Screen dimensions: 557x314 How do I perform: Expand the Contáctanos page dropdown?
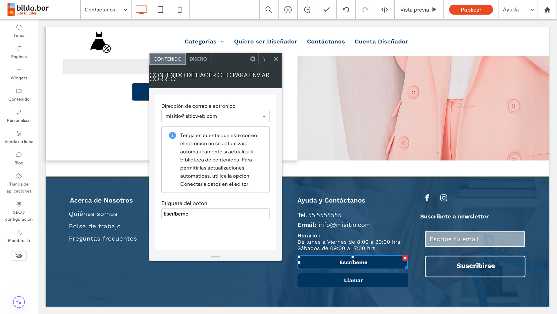coord(106,10)
